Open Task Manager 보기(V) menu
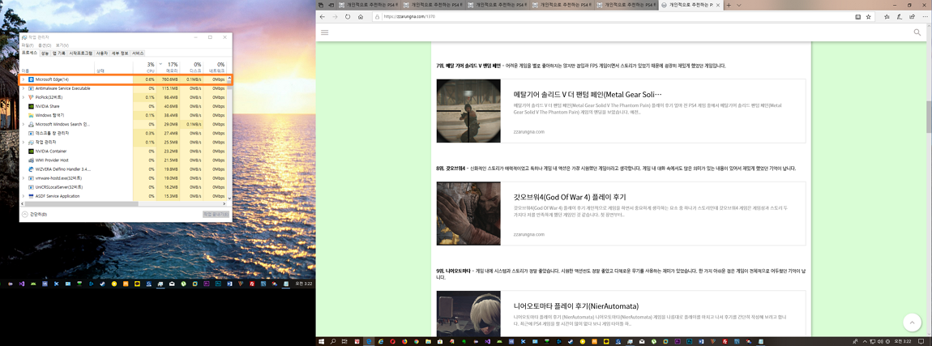The height and width of the screenshot is (346, 932). pos(62,45)
